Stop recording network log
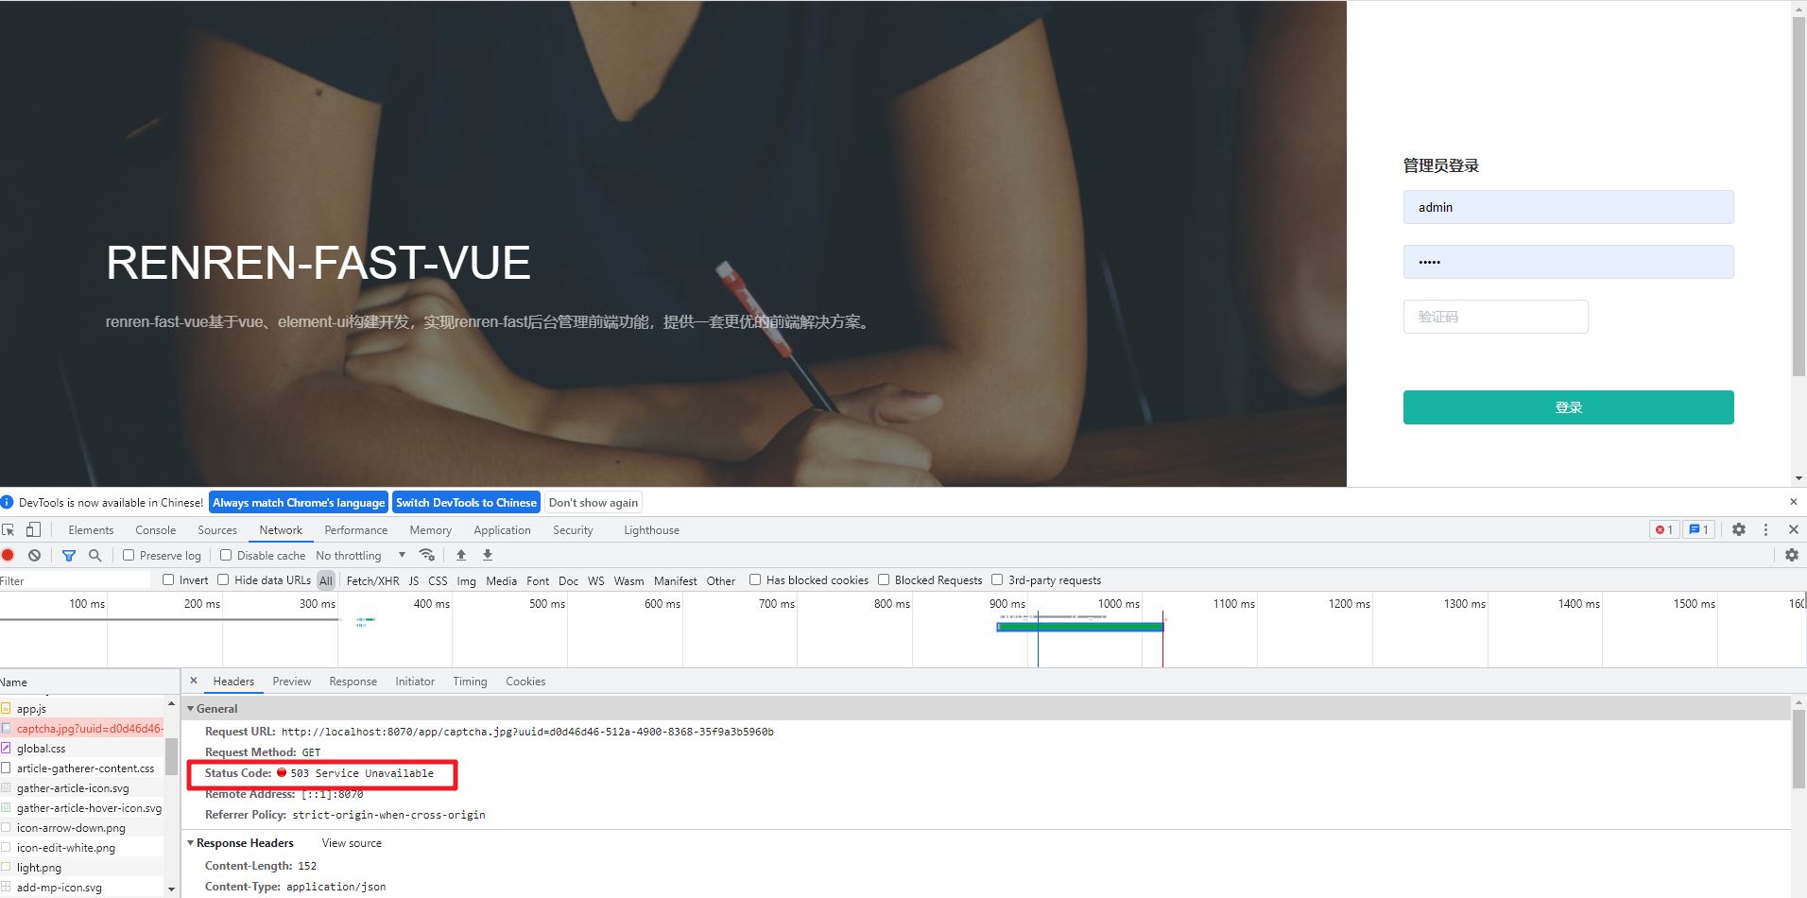The width and height of the screenshot is (1807, 898). 9,556
